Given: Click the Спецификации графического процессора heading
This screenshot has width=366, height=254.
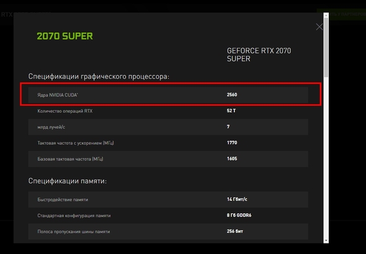Looking at the screenshot, I should (99, 76).
